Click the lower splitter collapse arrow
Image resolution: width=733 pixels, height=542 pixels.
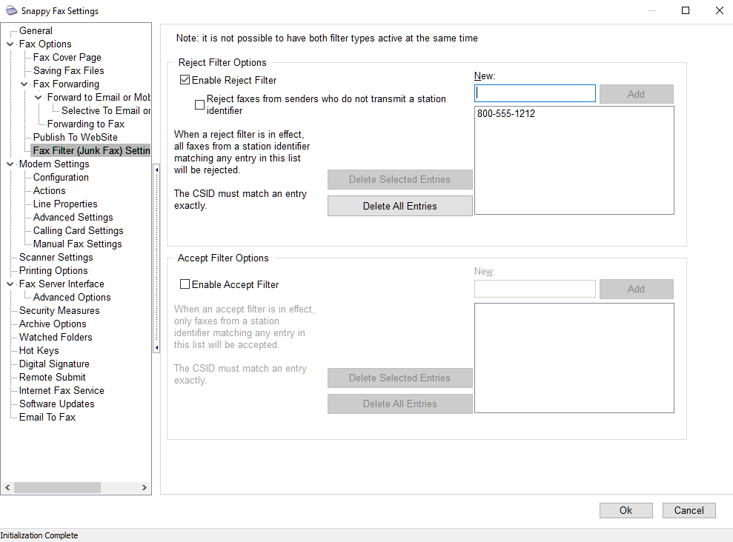[x=156, y=347]
